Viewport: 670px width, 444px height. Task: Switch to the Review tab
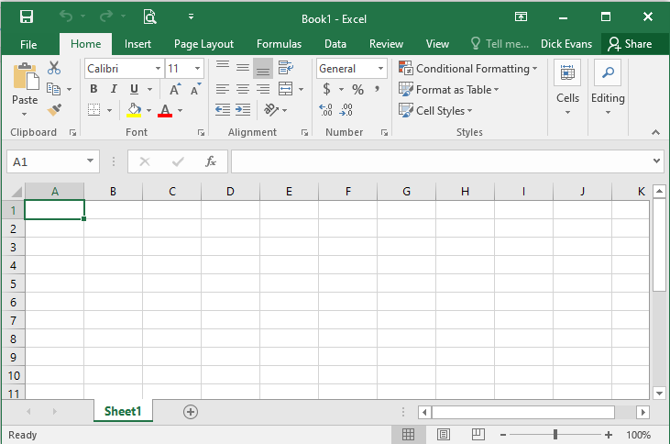(386, 44)
